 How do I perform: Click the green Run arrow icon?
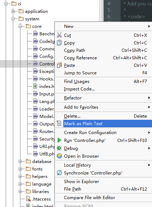[59, 140]
